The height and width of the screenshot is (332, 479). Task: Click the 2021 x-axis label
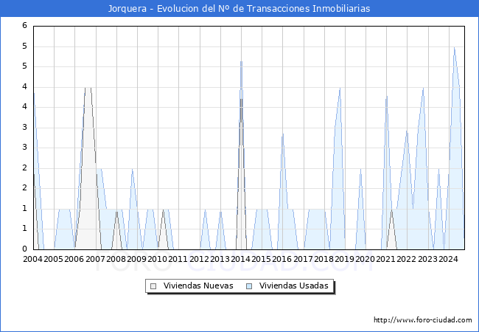coord(386,259)
